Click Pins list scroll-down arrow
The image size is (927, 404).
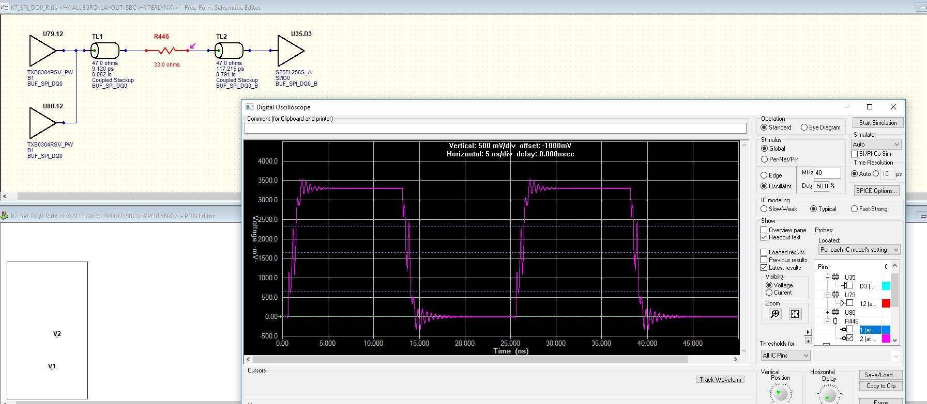pos(895,340)
